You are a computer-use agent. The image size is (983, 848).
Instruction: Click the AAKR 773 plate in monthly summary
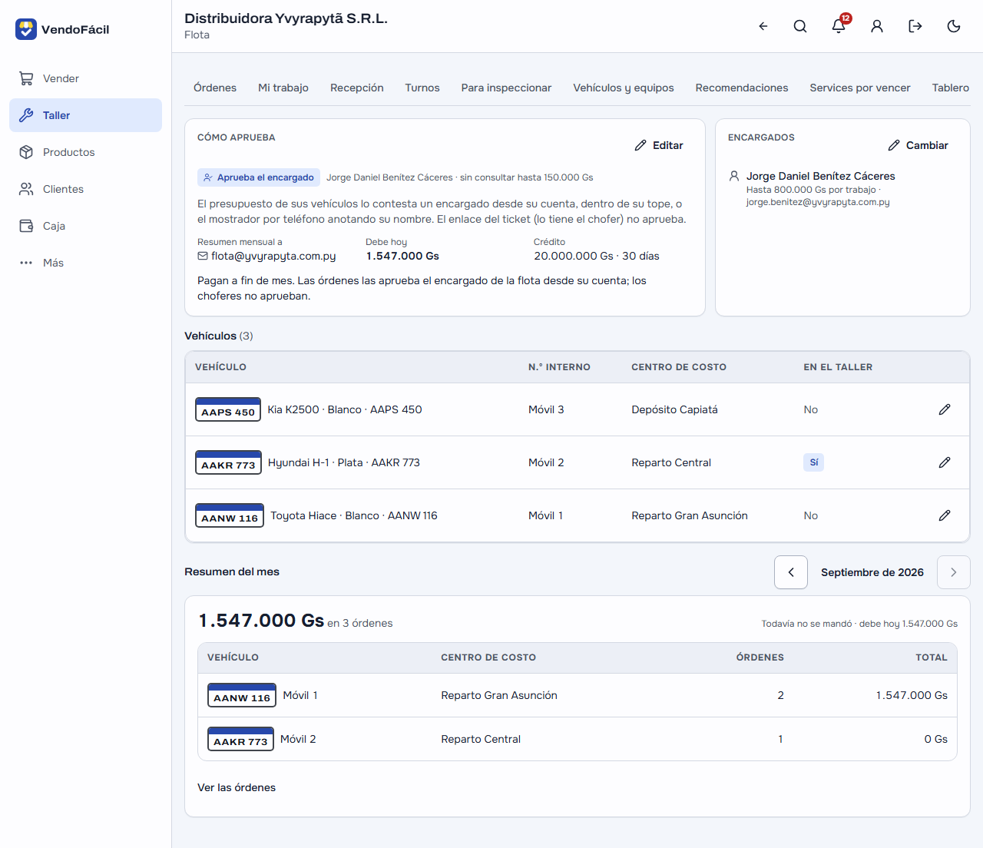[240, 739]
